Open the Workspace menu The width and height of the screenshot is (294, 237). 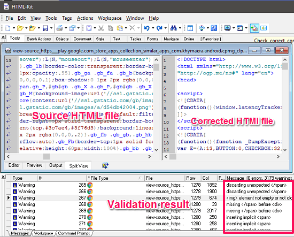(x=110, y=18)
